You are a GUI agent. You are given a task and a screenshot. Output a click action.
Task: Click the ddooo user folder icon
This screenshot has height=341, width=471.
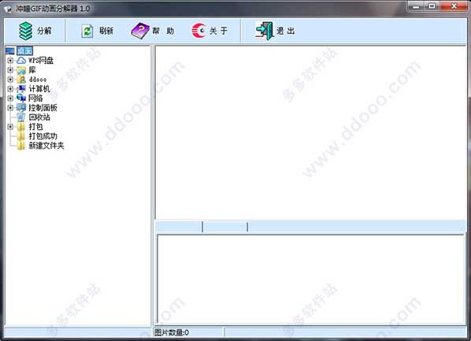click(x=21, y=80)
